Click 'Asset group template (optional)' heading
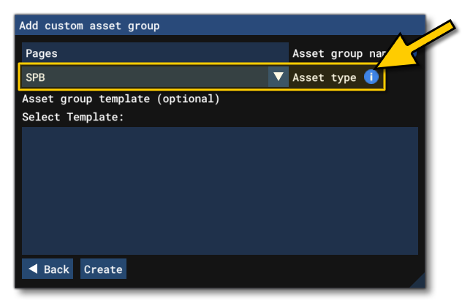 tap(121, 99)
